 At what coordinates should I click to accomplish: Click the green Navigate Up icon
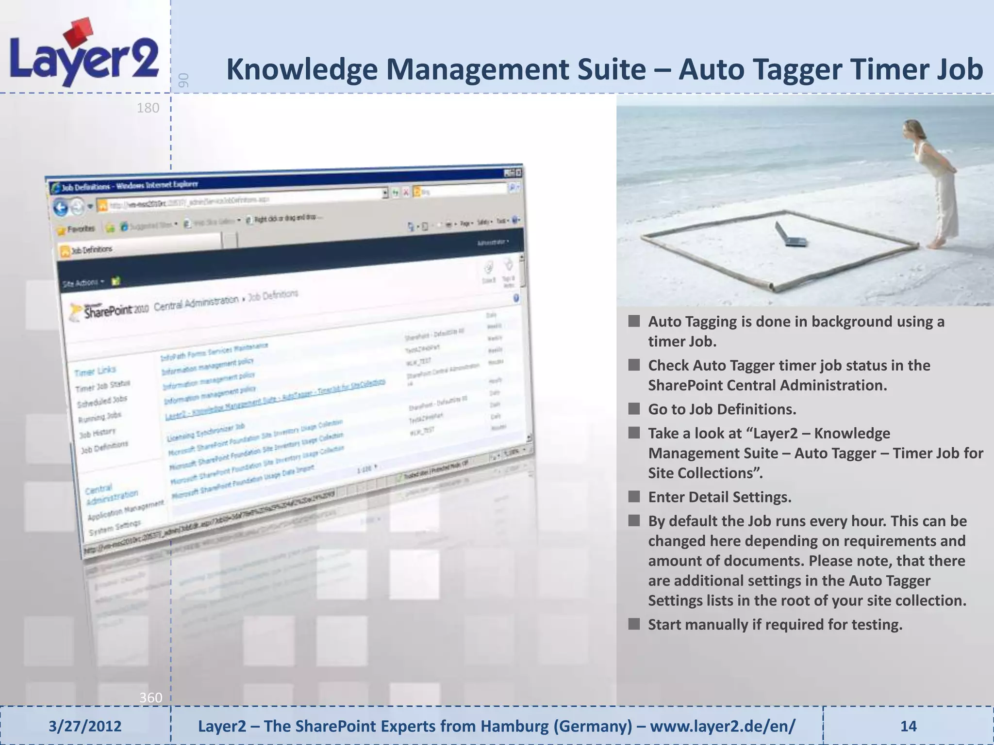(116, 281)
